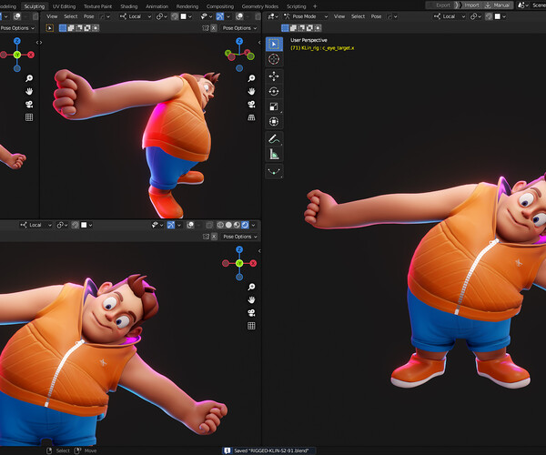546x455 pixels.
Task: Open the Scripting workspace tab
Action: 297,6
